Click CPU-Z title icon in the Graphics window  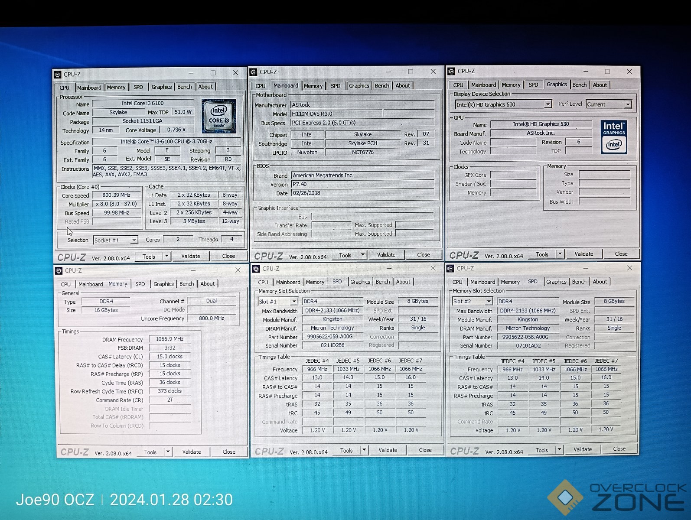(451, 71)
